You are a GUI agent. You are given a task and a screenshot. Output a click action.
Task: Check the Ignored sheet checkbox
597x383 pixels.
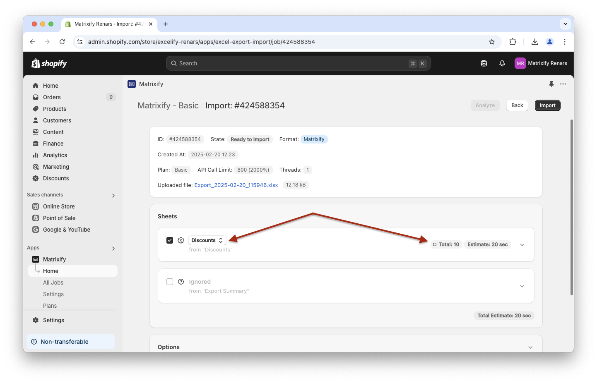point(170,282)
